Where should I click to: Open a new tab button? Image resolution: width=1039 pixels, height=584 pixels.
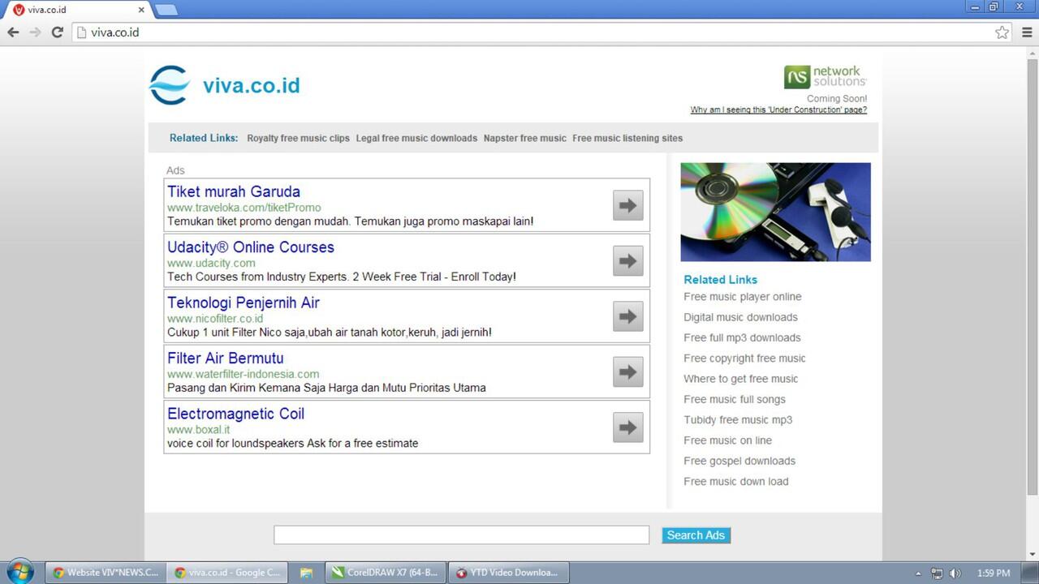[166, 10]
